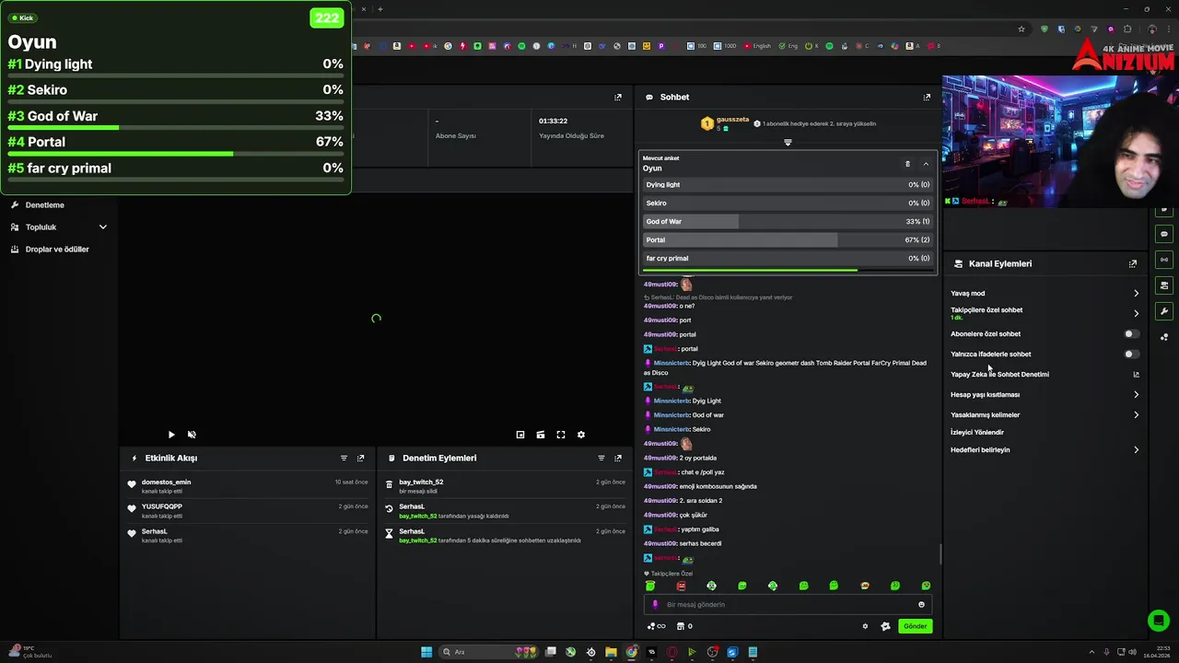1179x663 pixels.
Task: Click the channel points infinity icon
Action: click(x=657, y=626)
